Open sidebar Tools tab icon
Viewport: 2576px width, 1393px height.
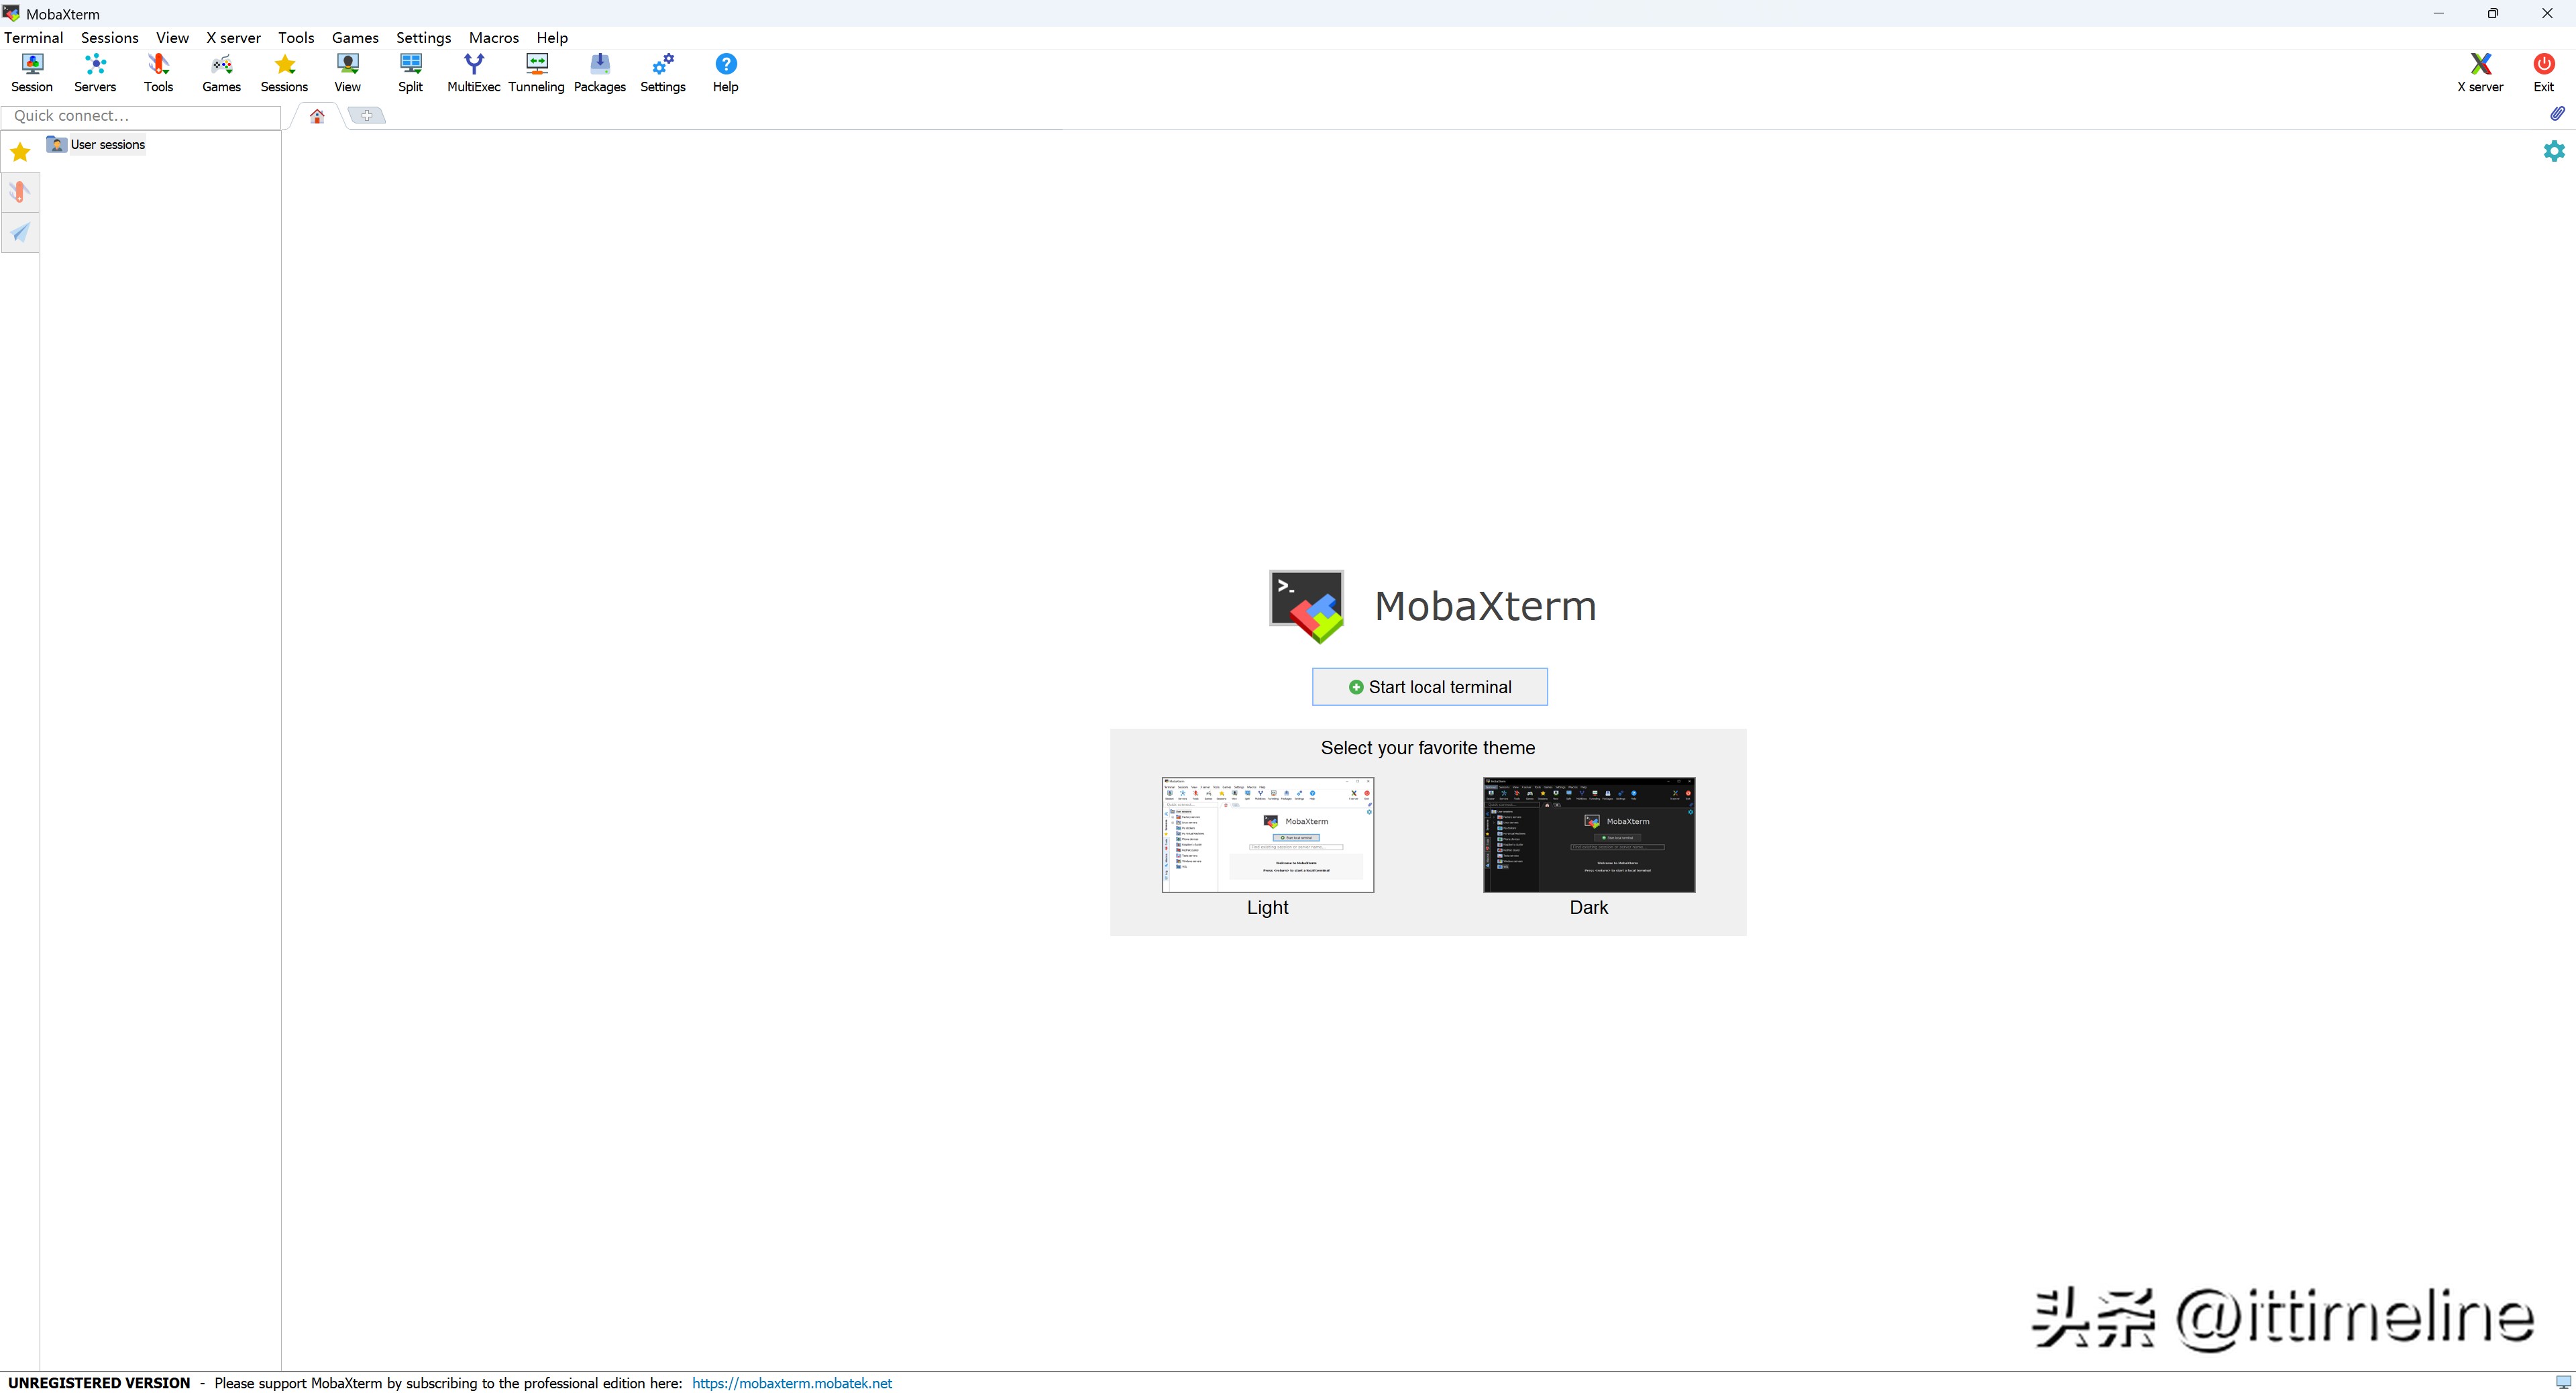20,192
